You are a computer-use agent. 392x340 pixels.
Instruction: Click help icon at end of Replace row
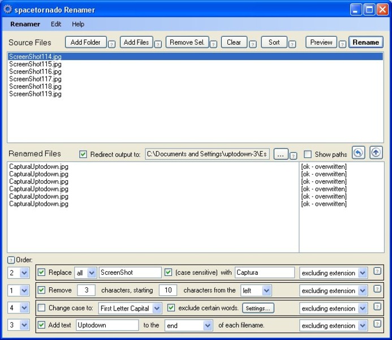(377, 271)
